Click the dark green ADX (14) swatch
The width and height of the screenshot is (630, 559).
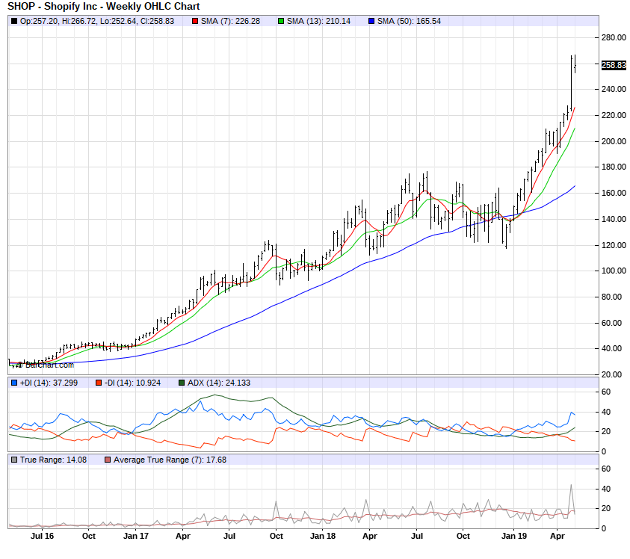(181, 383)
